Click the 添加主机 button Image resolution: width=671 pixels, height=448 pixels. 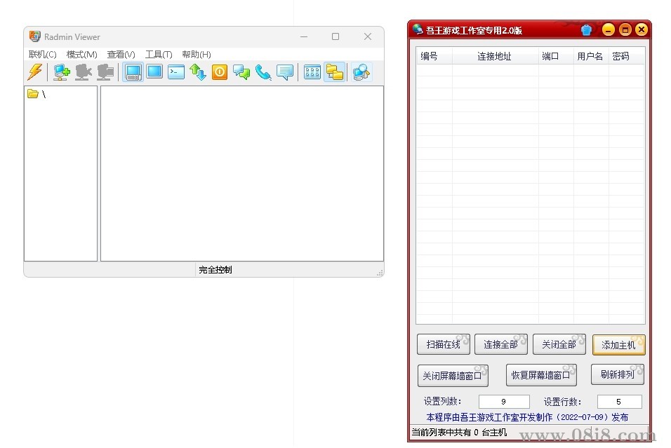coord(619,344)
